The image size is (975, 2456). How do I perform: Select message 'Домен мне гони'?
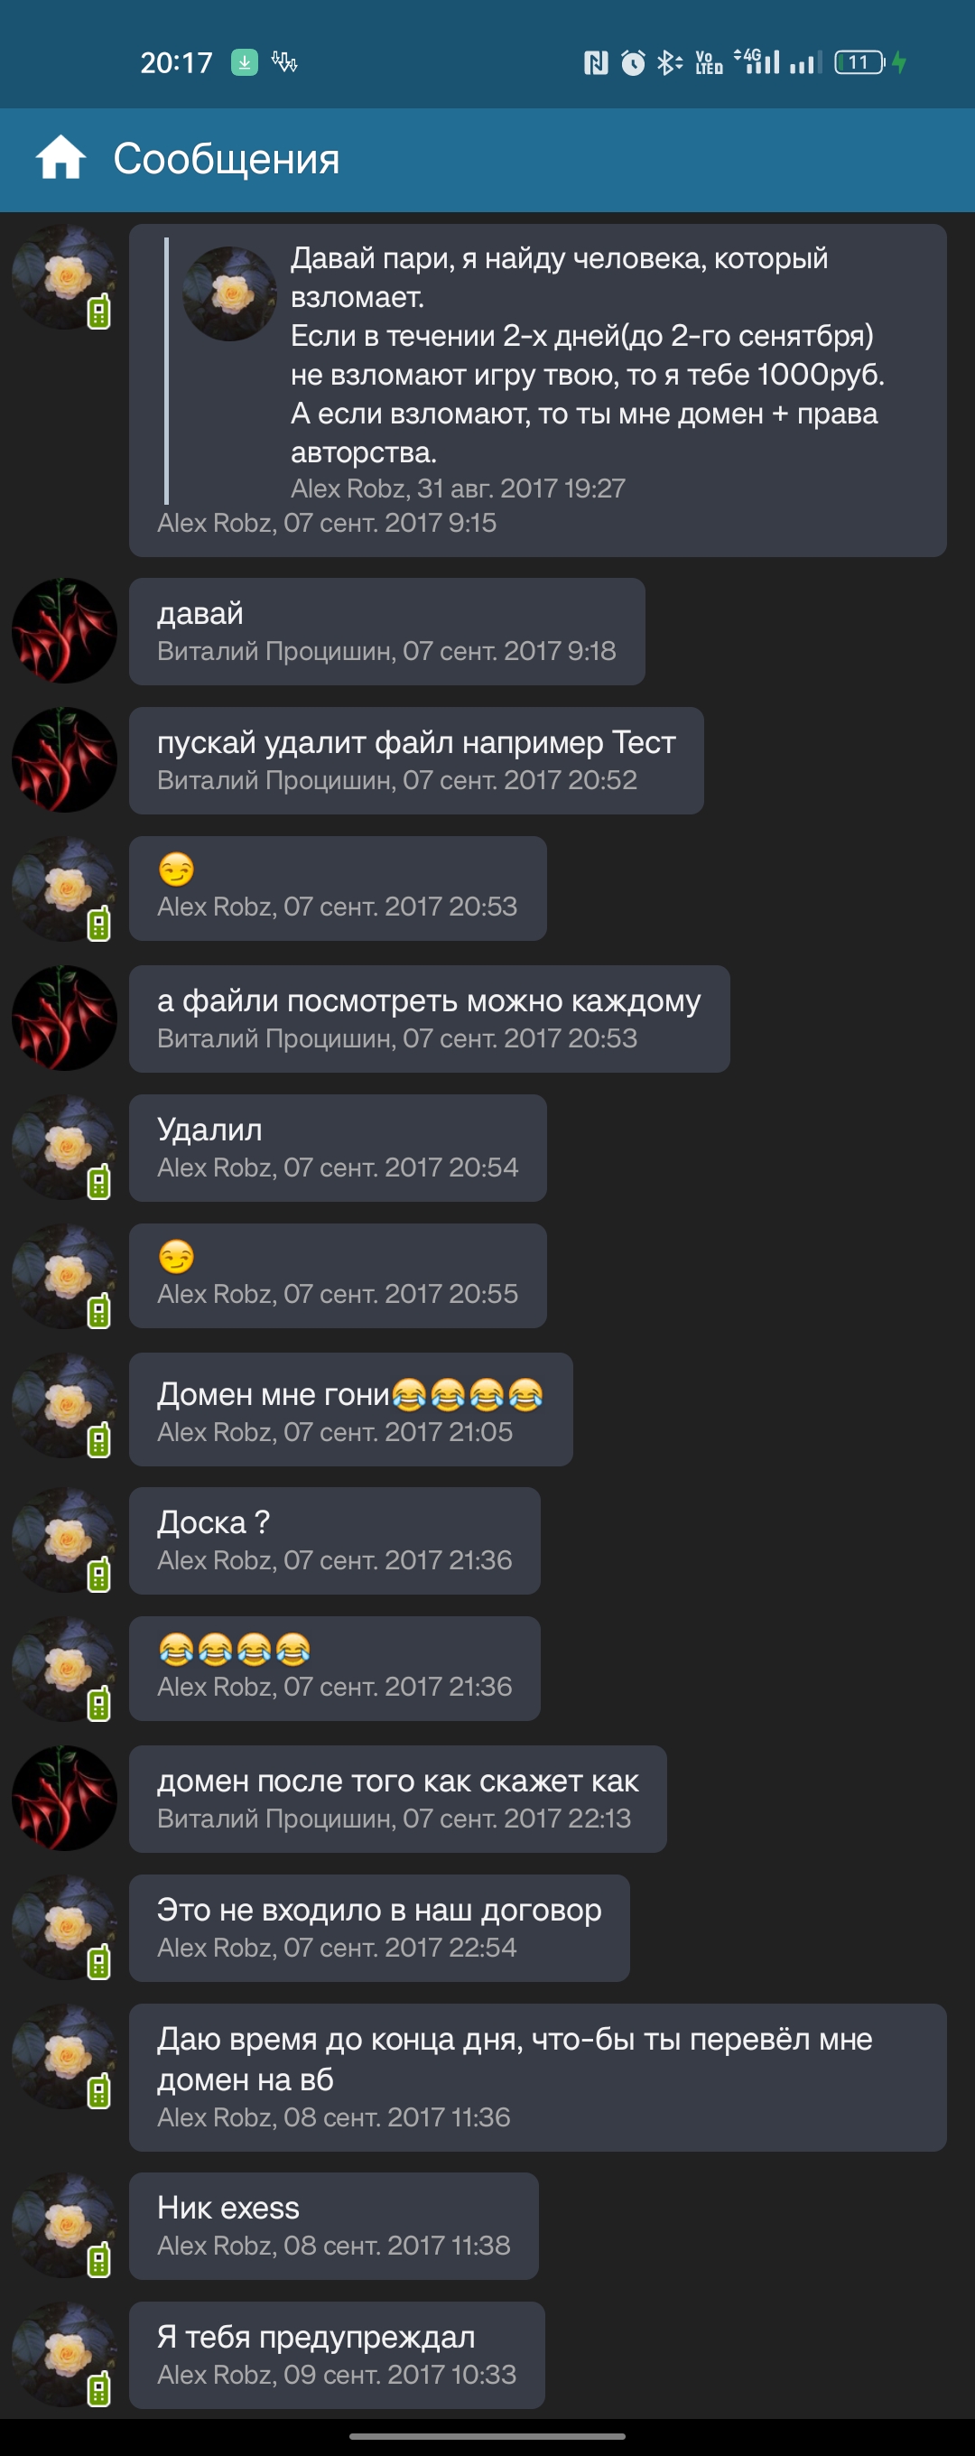tap(351, 1409)
